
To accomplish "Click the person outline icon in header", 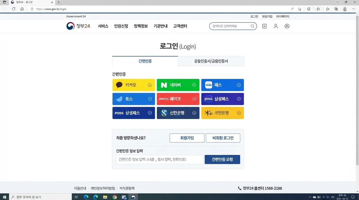I will [x=276, y=26].
